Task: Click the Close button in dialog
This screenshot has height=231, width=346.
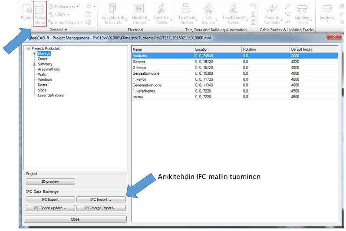Action: (x=75, y=219)
